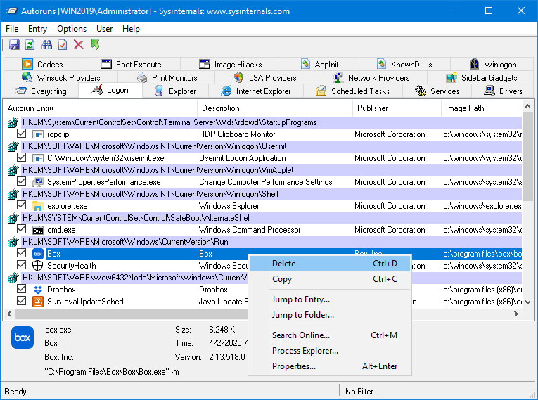The image size is (538, 400).
Task: Uncheck the Dropbox entry checkbox
Action: click(x=22, y=289)
